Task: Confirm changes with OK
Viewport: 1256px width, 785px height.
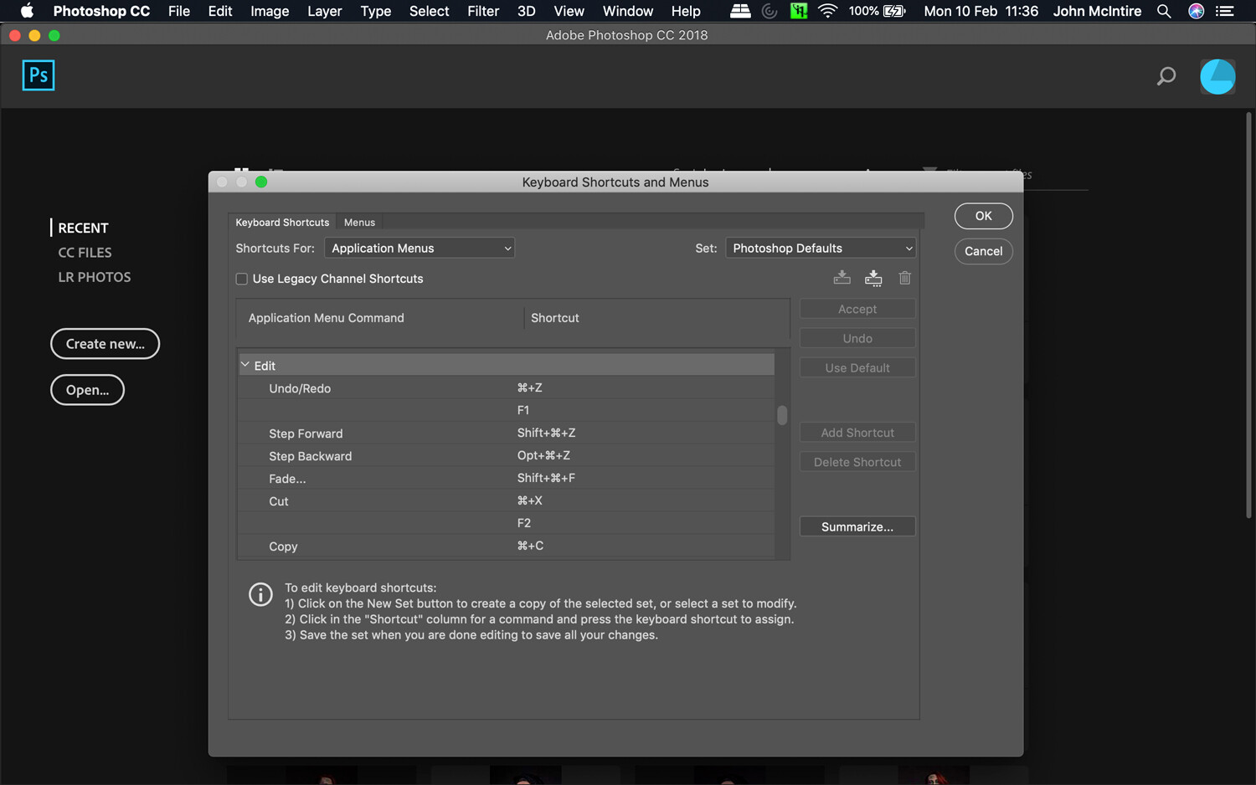Action: click(x=983, y=216)
